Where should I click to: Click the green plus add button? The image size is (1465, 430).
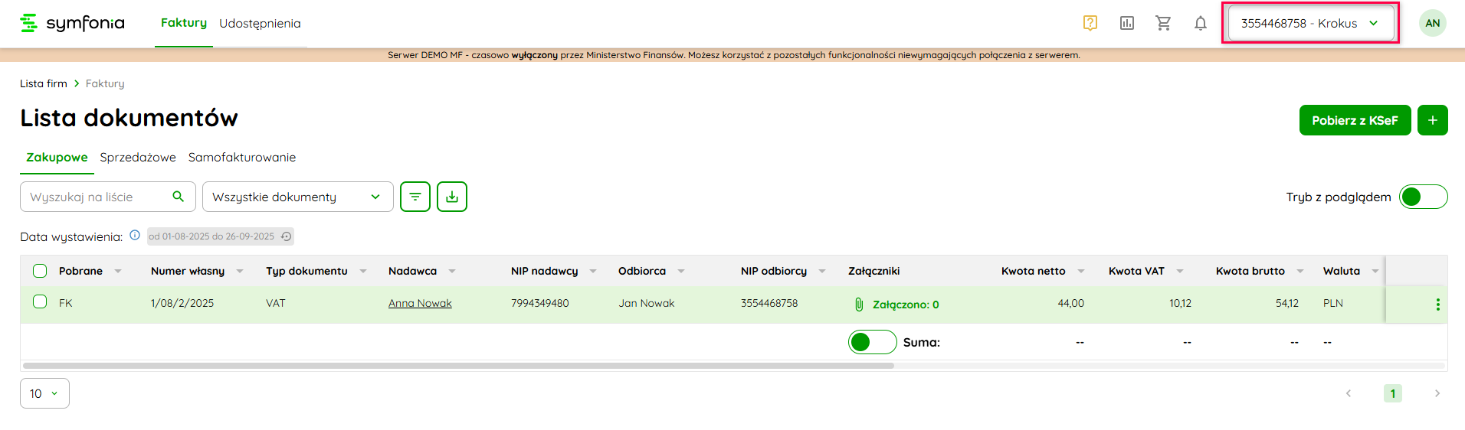coord(1432,120)
